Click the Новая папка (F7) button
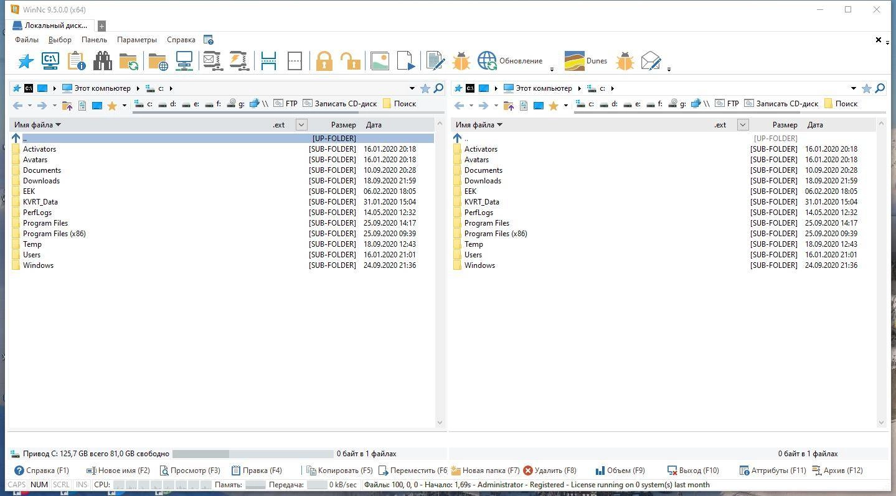 click(x=485, y=471)
